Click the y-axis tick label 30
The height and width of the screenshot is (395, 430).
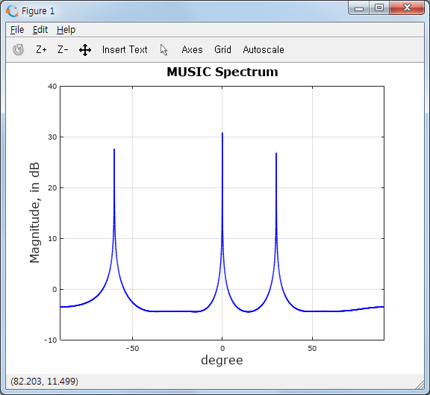tap(52, 137)
